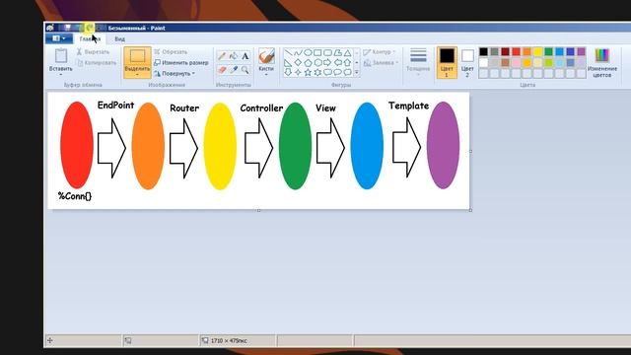
Task: Choose the Rounded rectangle shape
Action: [x=327, y=52]
